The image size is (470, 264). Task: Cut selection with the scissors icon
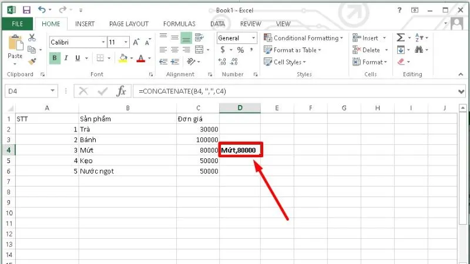[x=32, y=38]
